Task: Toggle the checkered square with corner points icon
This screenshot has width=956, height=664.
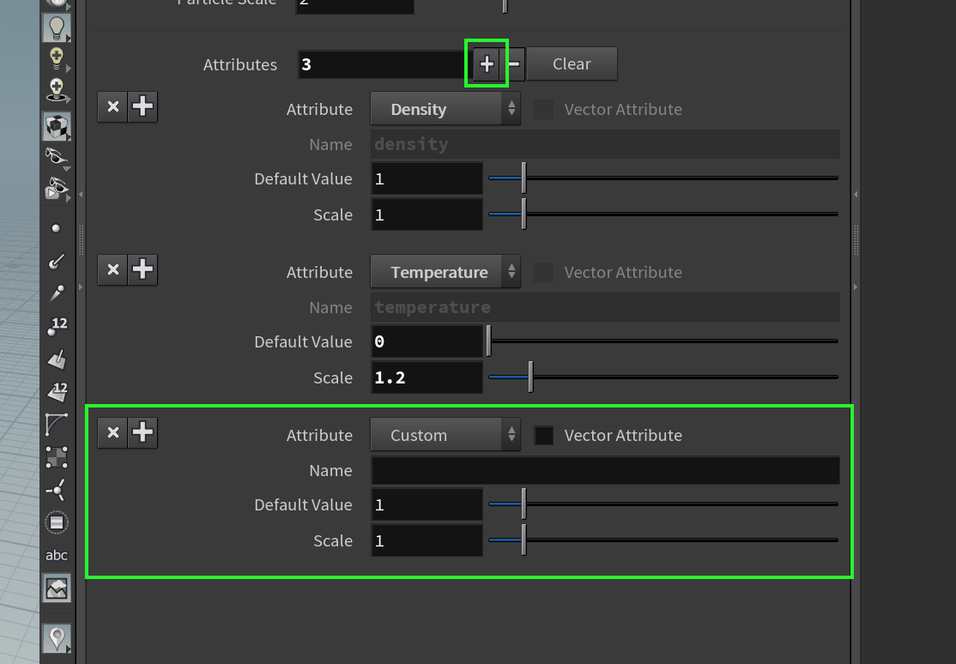Action: [x=56, y=457]
